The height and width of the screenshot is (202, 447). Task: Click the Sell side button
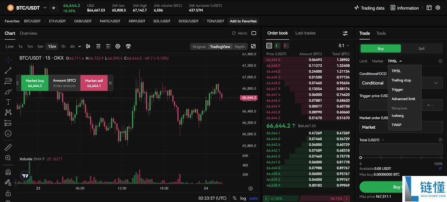(x=421, y=48)
